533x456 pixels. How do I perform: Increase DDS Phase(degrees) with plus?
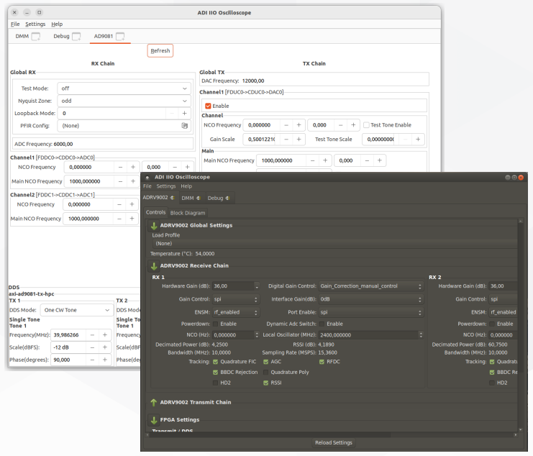pos(105,360)
